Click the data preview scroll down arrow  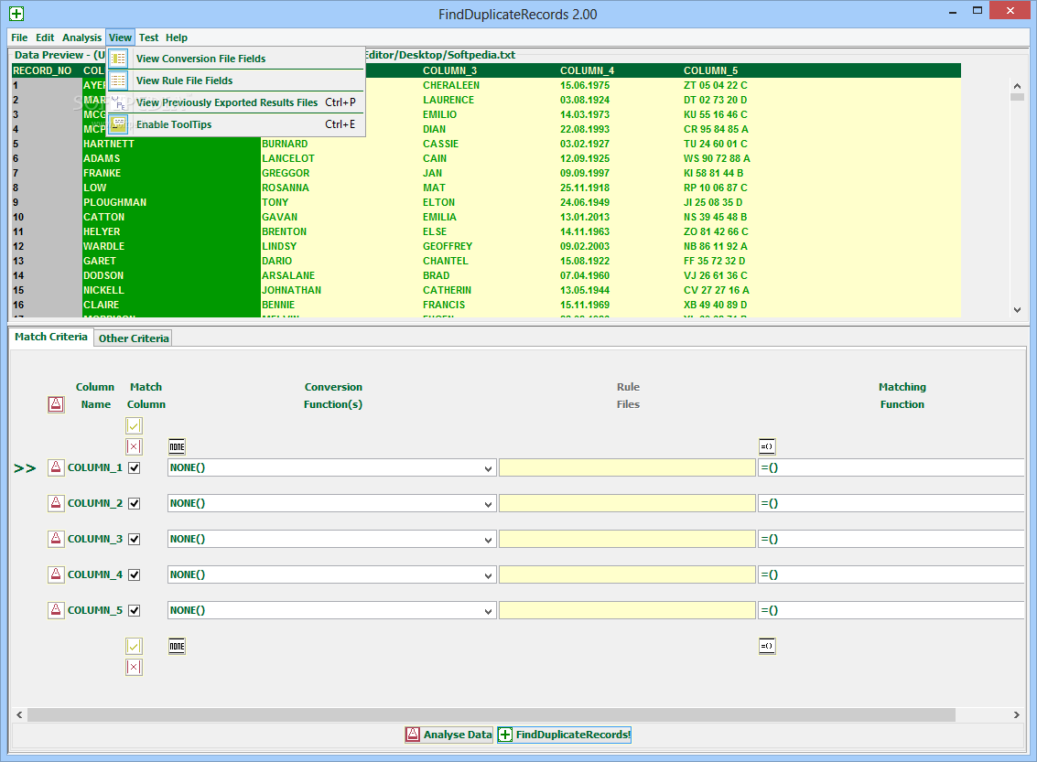tap(1017, 310)
